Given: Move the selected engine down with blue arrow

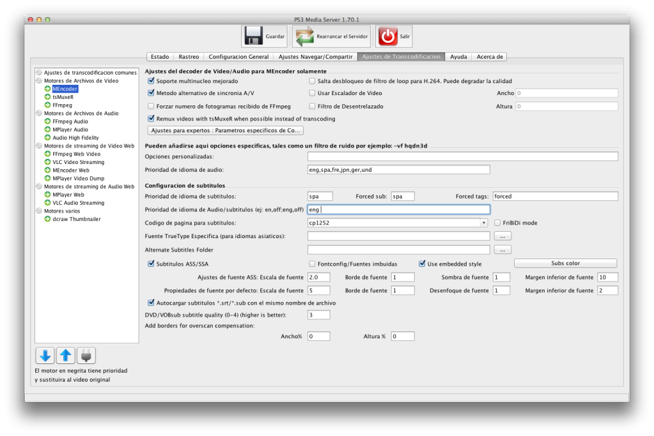Looking at the screenshot, I should (x=45, y=356).
